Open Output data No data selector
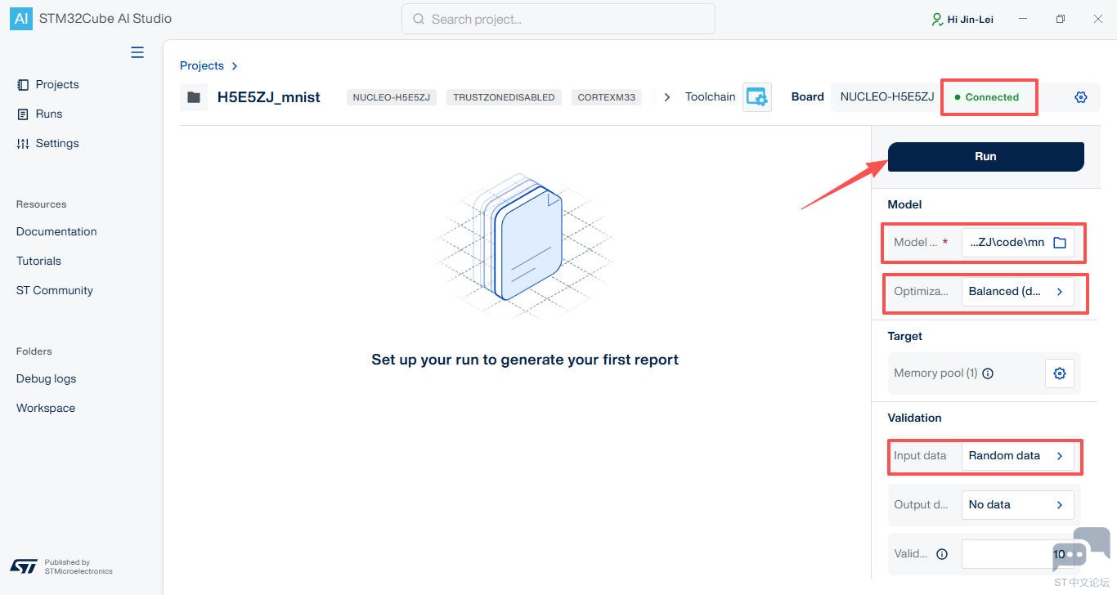 1017,505
